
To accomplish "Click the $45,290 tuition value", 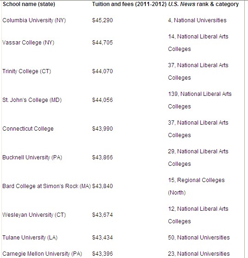I will point(102,20).
